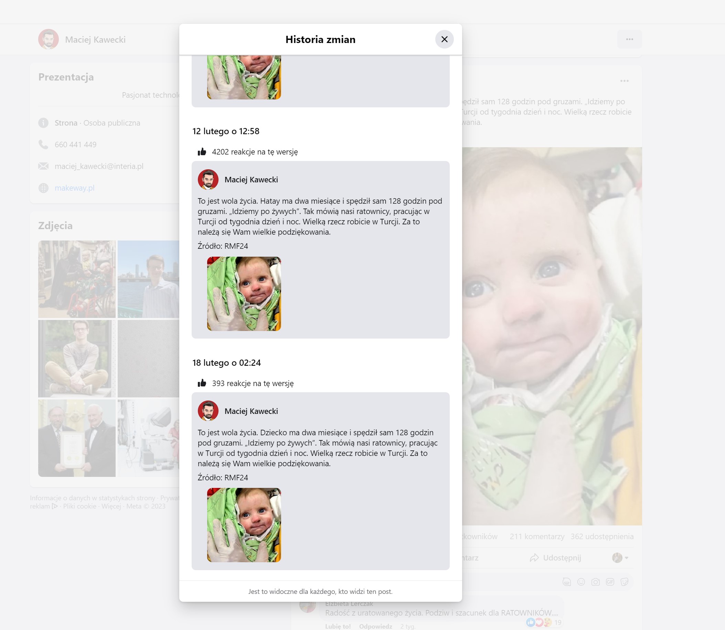The height and width of the screenshot is (630, 725).
Task: Open the Maciej Kawecki page header profile picture
Action: (x=48, y=39)
